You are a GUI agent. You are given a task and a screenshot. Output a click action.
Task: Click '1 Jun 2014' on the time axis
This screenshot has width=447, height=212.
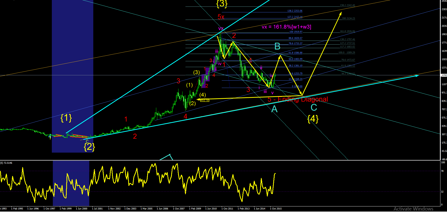coord(260,209)
